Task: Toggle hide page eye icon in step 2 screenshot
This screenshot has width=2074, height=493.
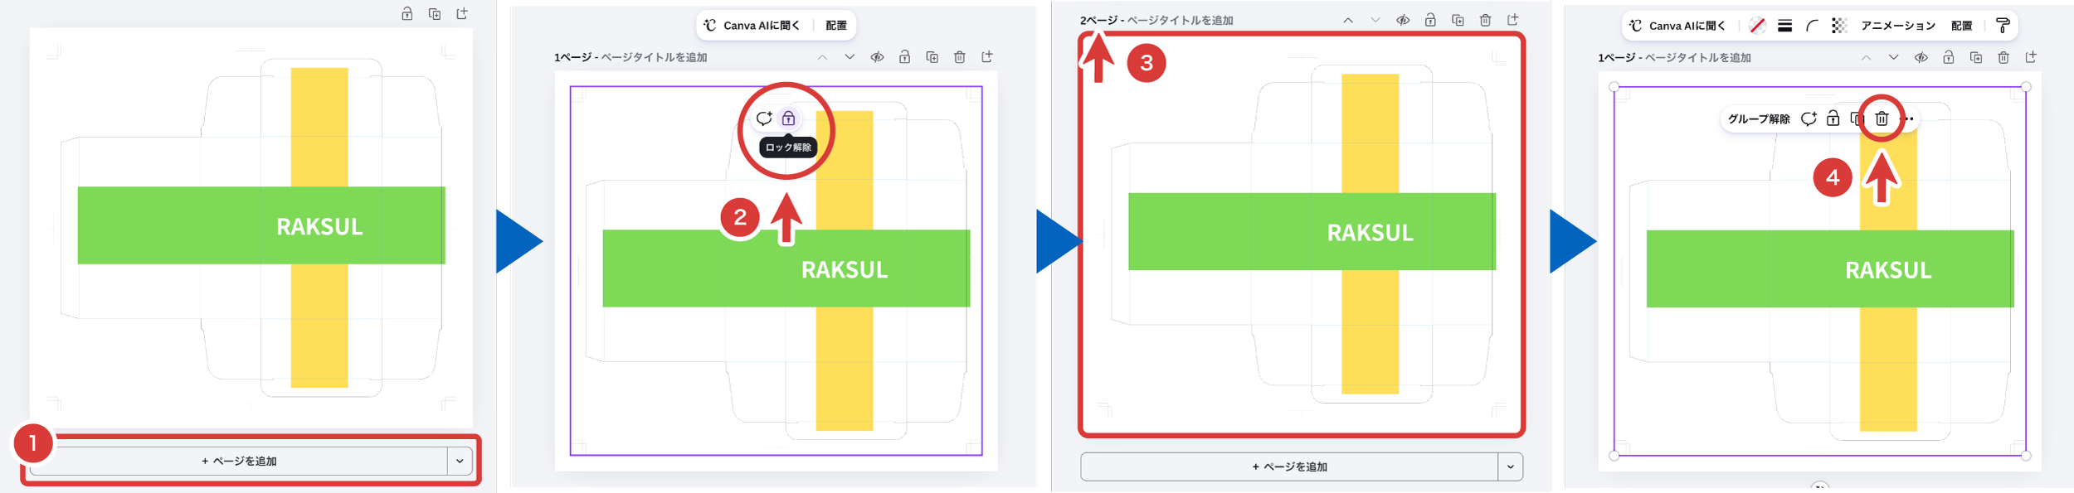Action: coord(877,57)
